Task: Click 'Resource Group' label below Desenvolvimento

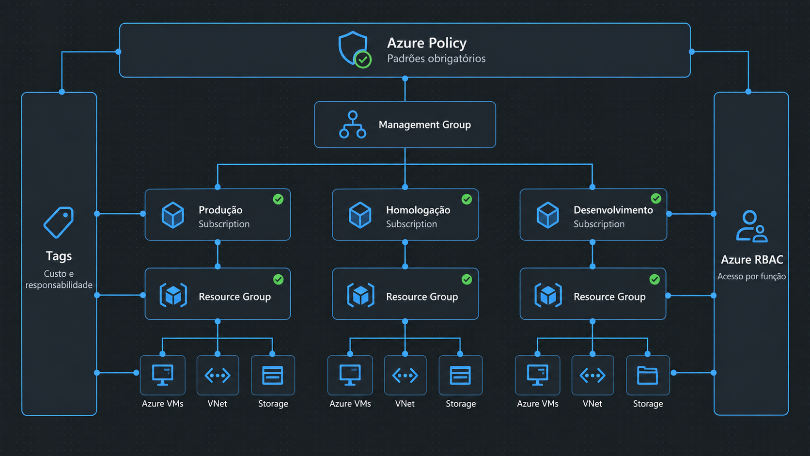Action: tap(609, 297)
